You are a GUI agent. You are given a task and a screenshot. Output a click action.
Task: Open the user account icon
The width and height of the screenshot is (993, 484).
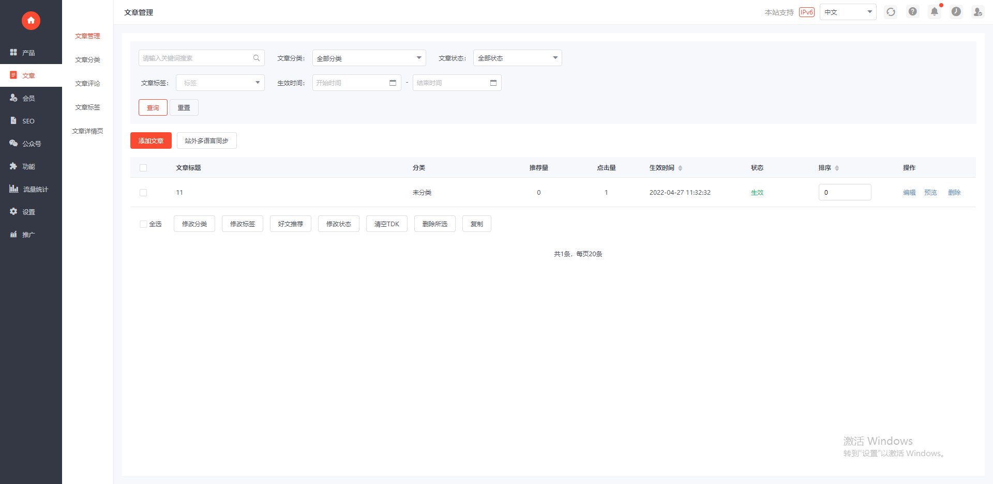(x=977, y=11)
